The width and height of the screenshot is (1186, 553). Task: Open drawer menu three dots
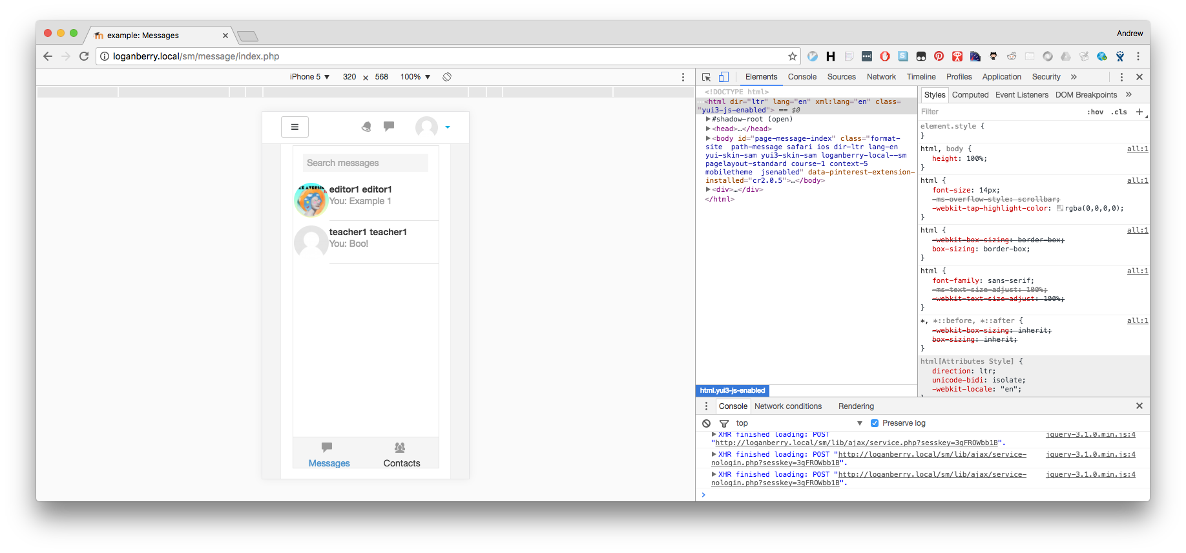[706, 406]
